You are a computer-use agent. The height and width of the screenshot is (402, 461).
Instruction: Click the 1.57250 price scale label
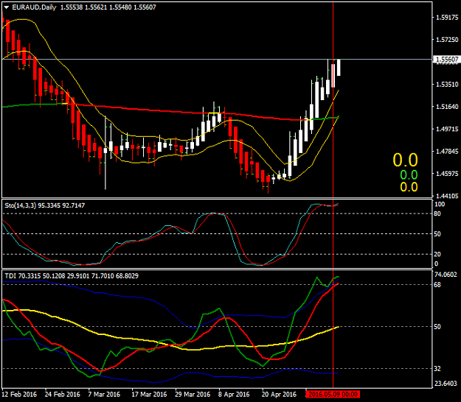(x=447, y=40)
